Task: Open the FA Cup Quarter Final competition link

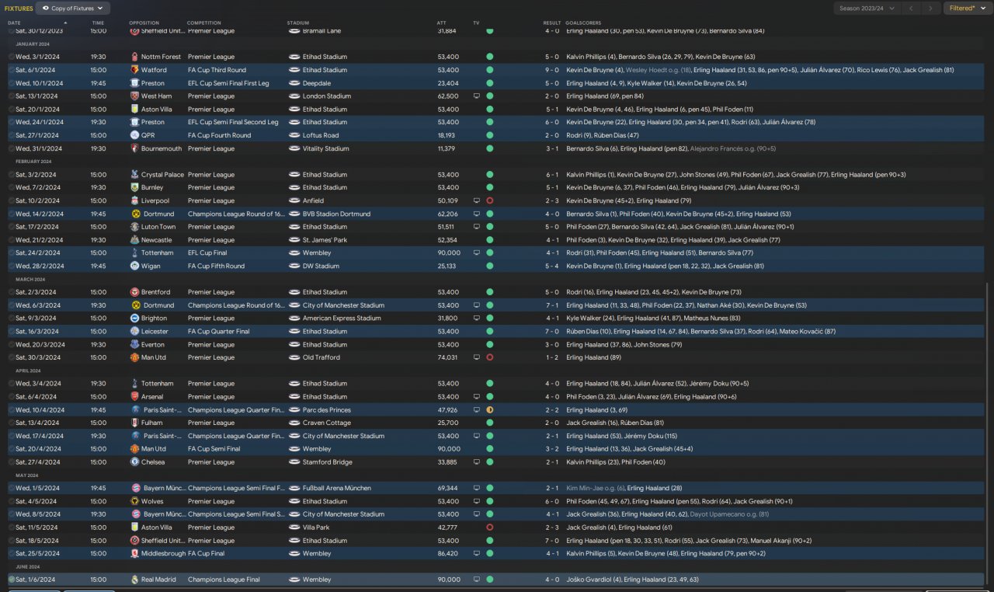Action: pos(218,332)
